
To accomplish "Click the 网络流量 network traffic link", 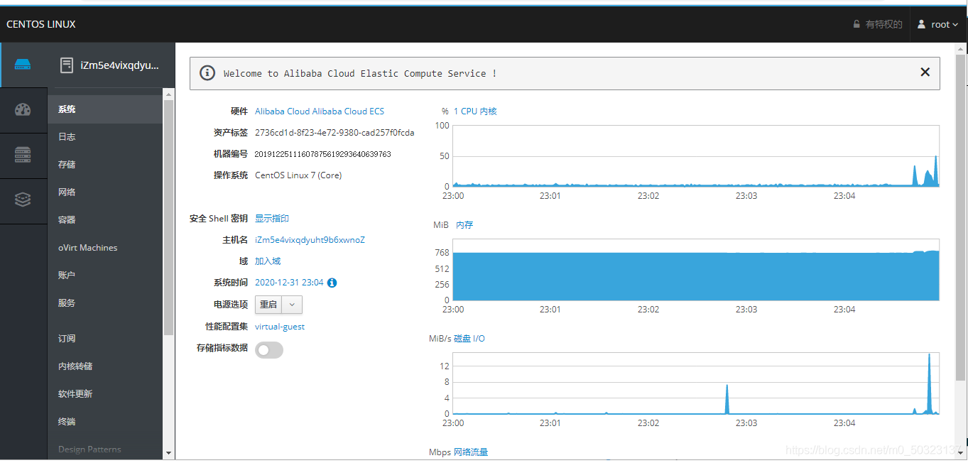I will click(471, 452).
